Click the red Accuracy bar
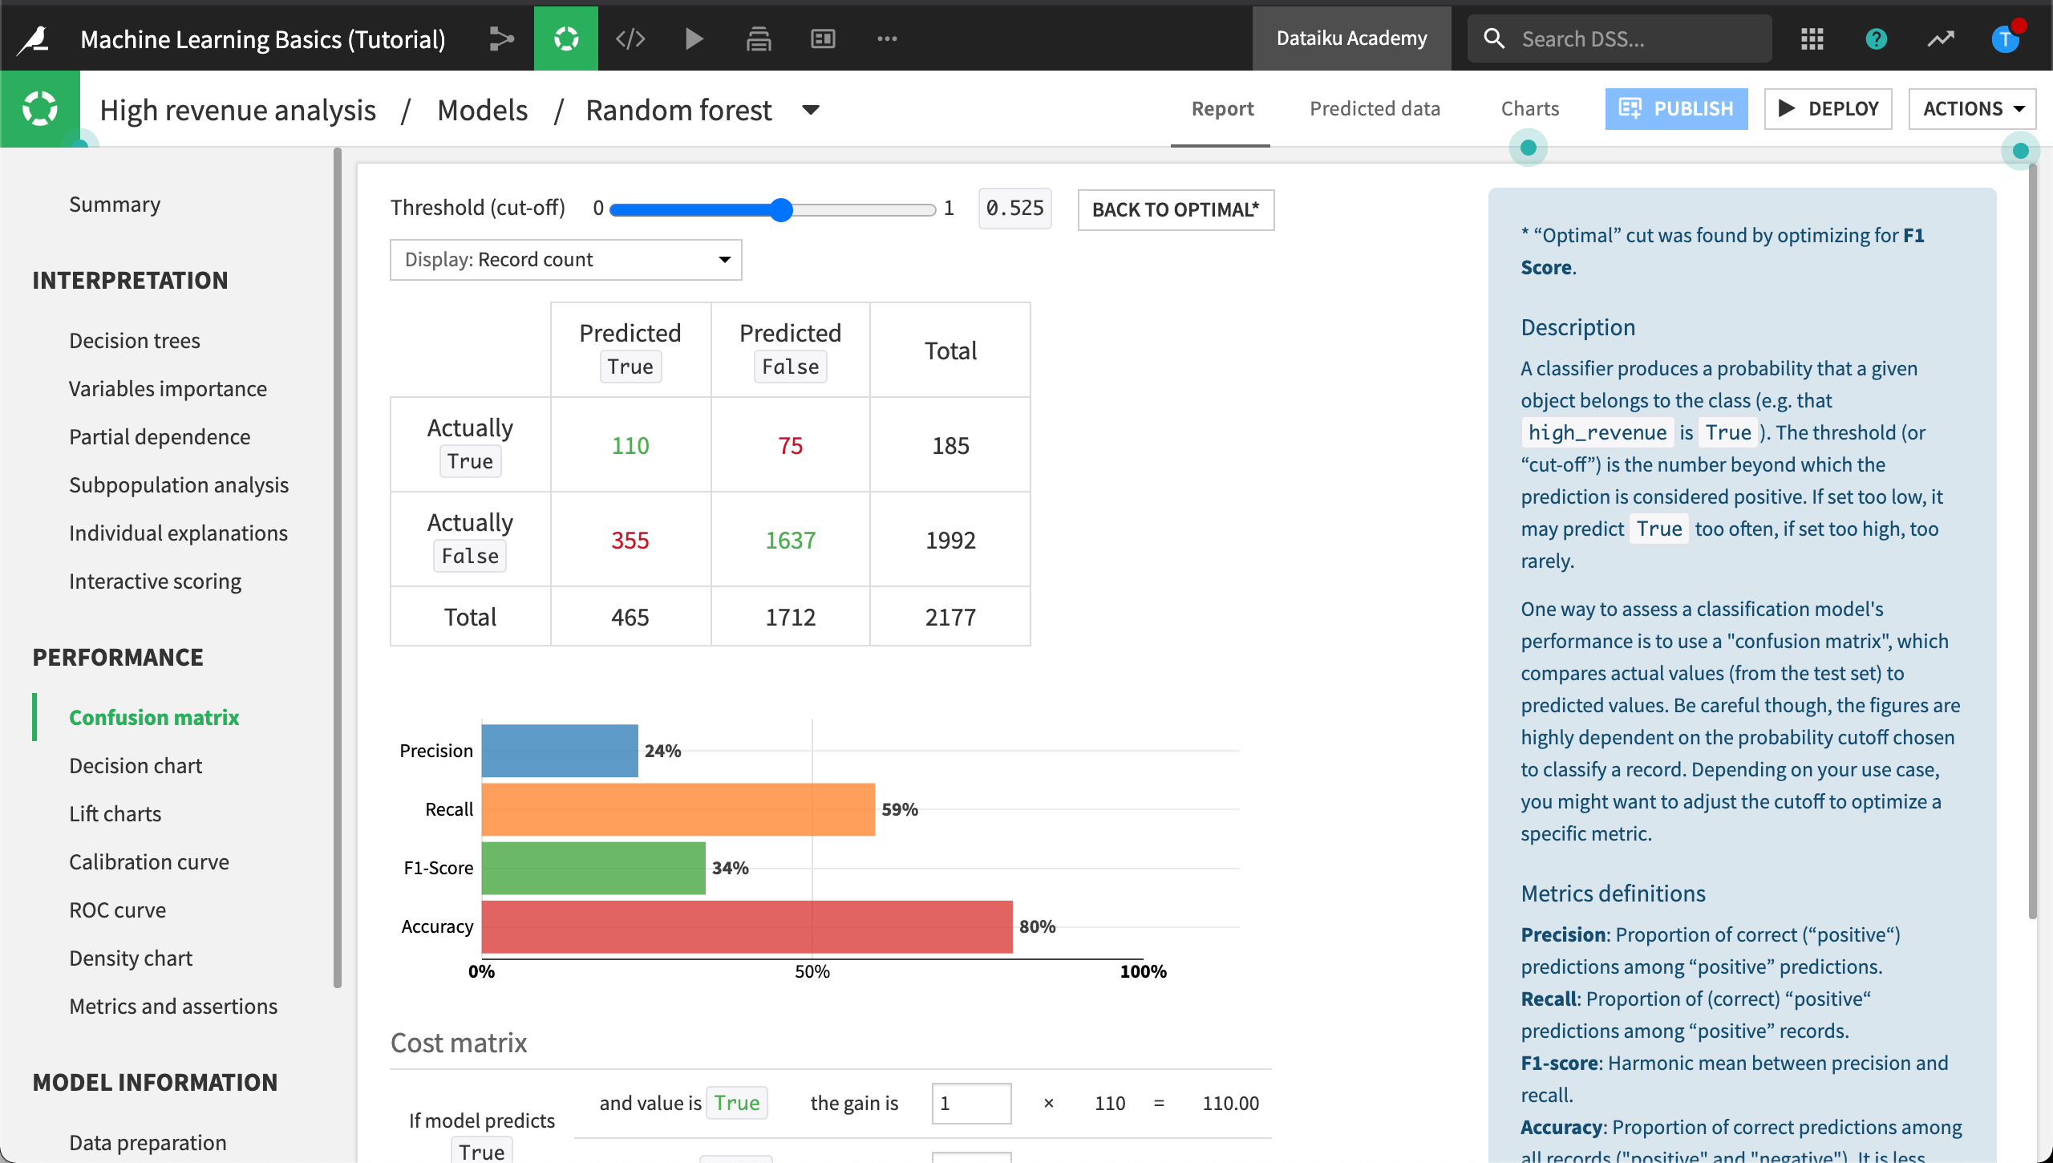 pos(747,926)
